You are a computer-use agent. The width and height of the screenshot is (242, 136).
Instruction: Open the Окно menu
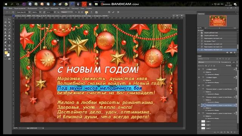82,8
